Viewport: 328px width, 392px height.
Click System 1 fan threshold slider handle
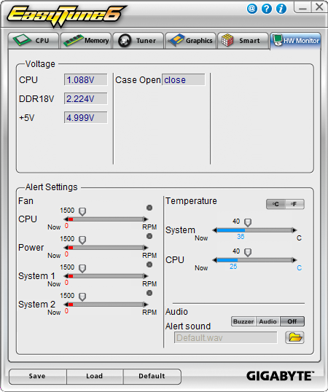[82, 269]
